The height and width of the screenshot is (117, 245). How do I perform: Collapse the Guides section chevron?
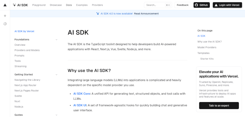point(56,115)
